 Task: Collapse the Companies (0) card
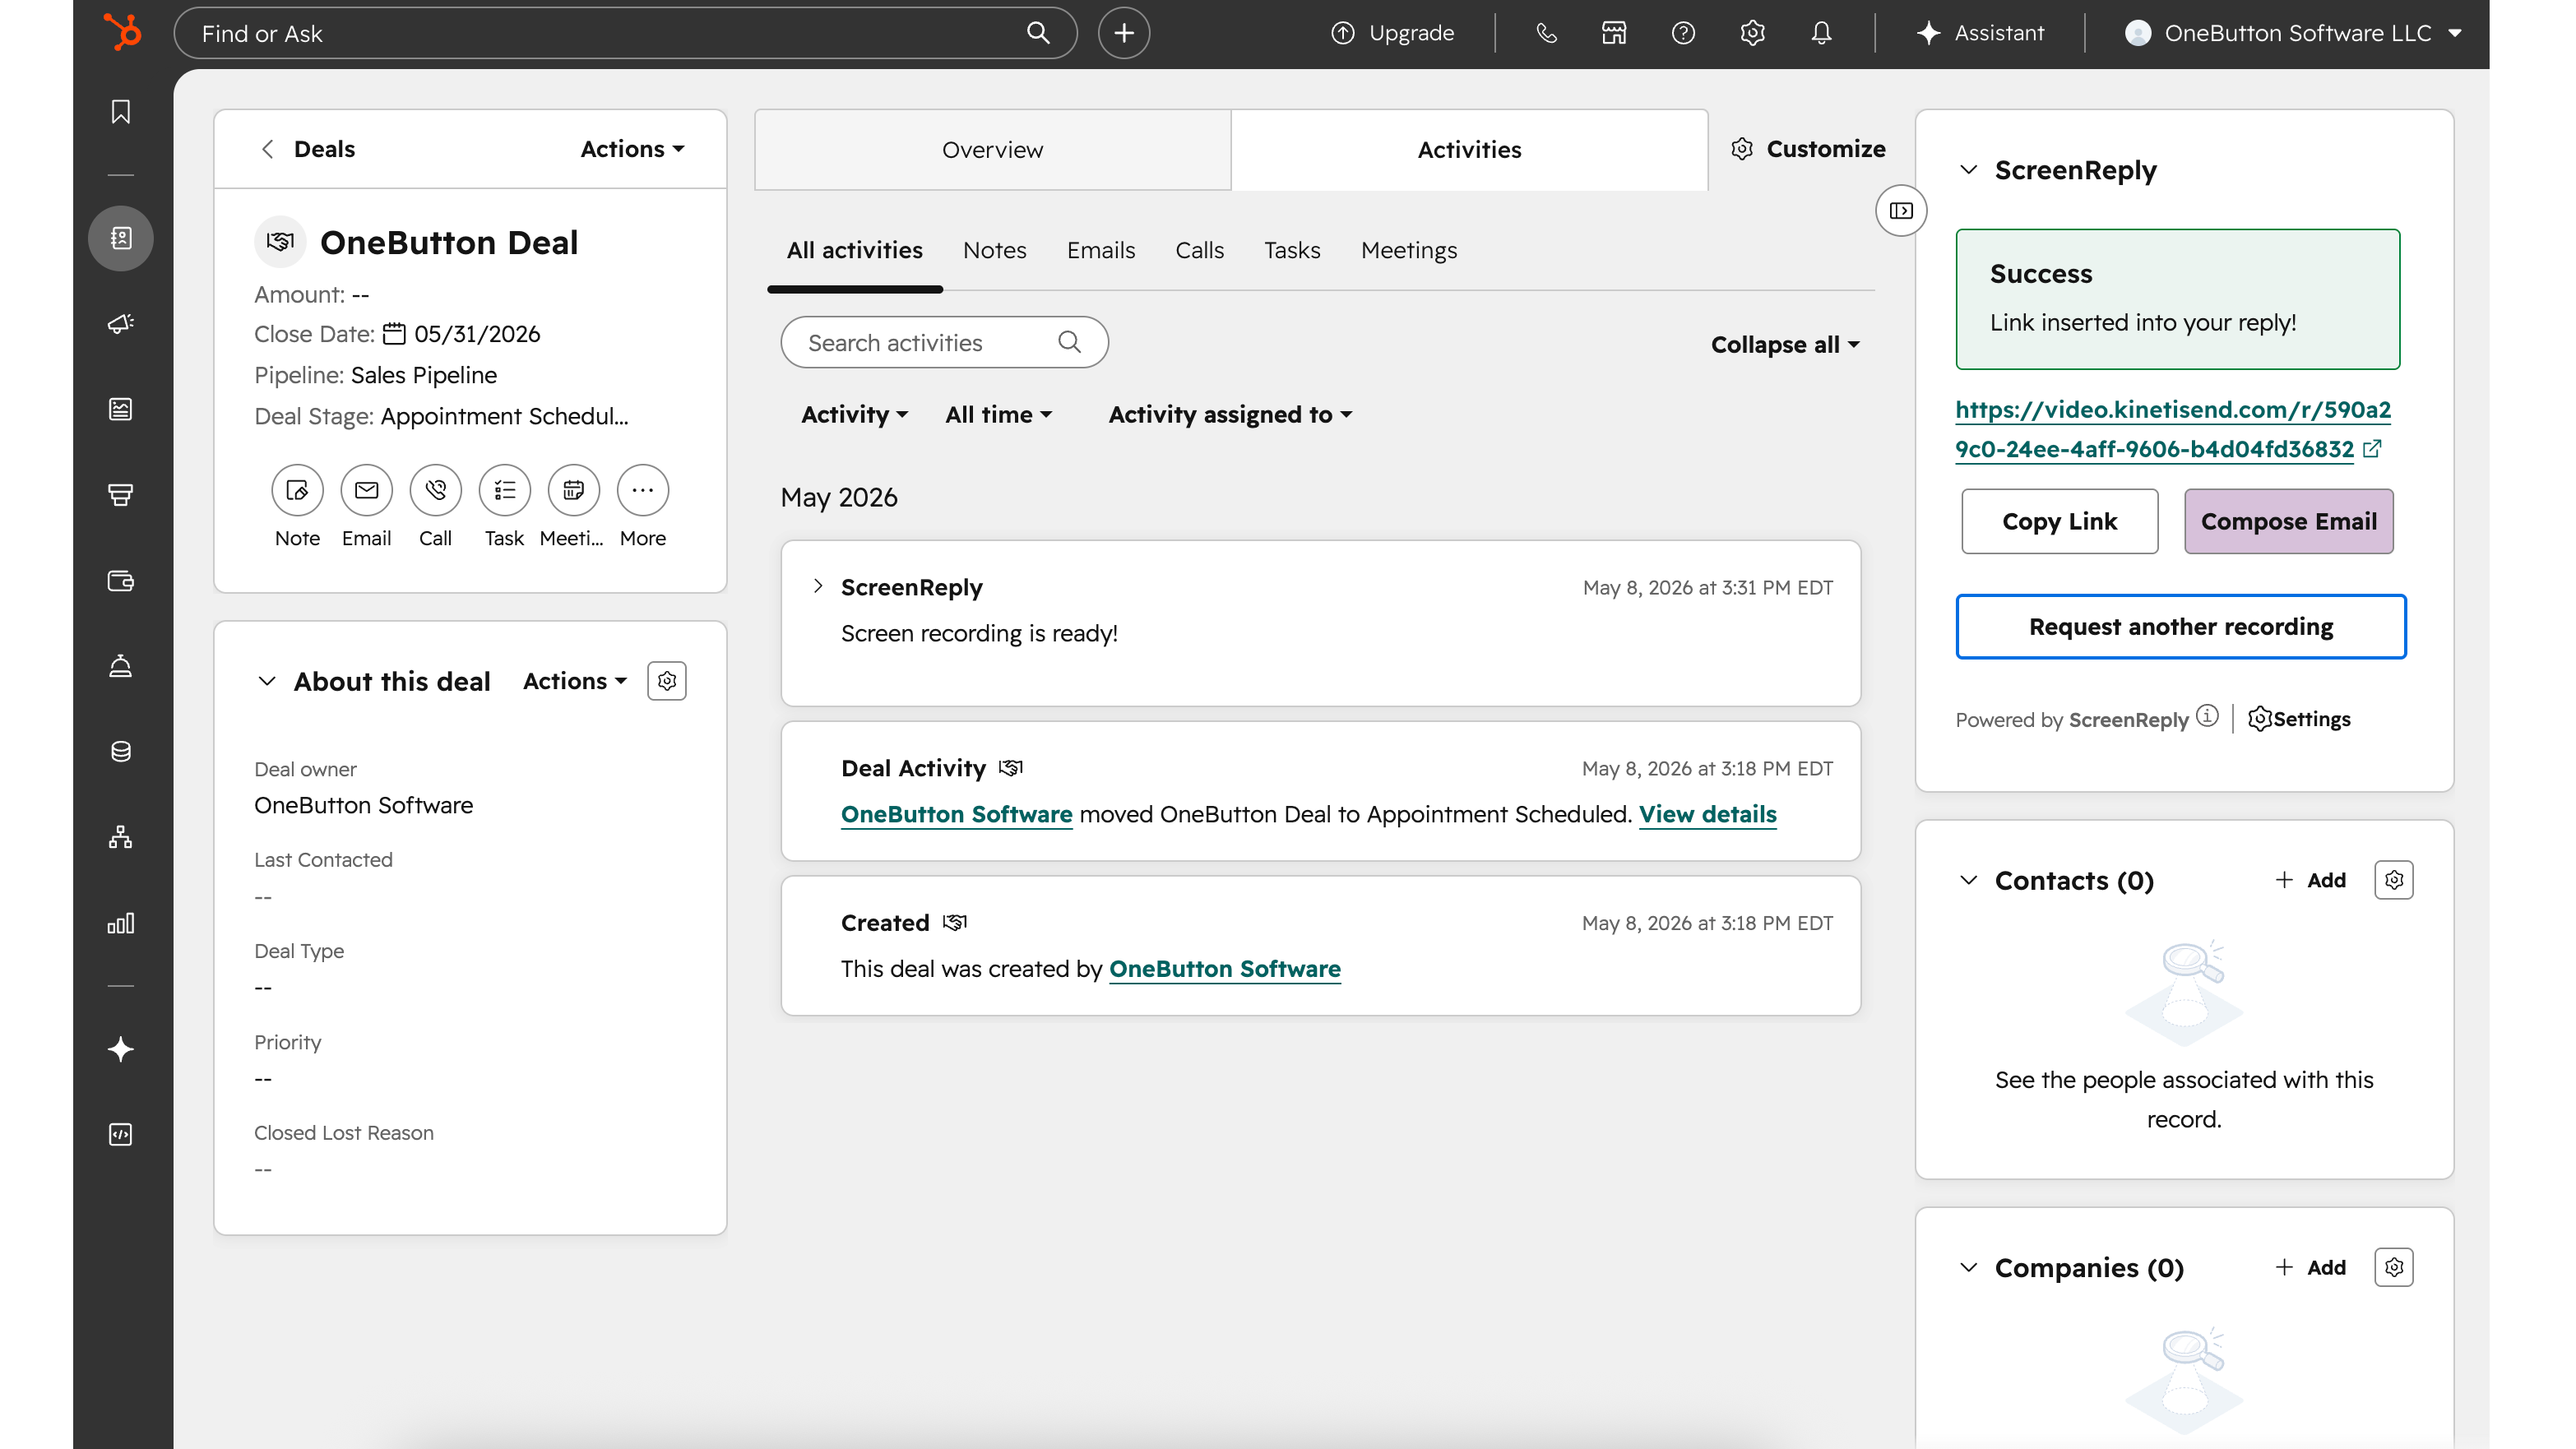(1968, 1267)
